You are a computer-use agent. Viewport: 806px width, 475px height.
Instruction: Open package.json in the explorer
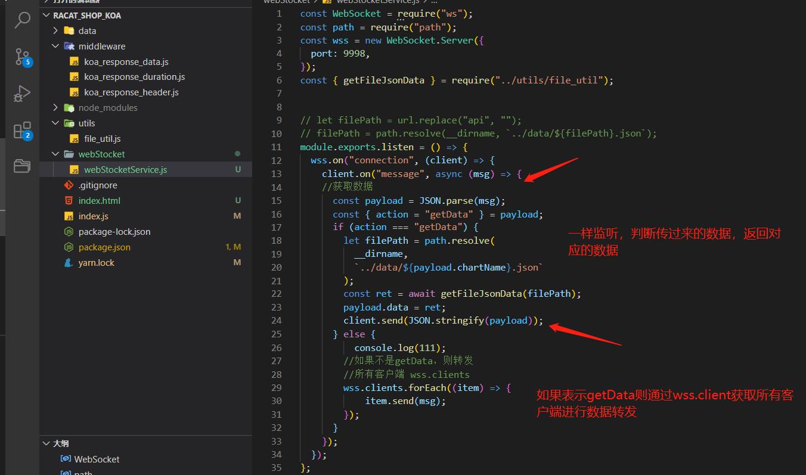tap(145, 247)
